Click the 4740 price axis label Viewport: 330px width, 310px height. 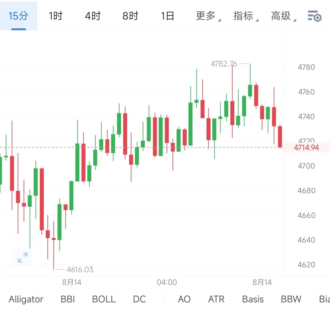tap(306, 116)
